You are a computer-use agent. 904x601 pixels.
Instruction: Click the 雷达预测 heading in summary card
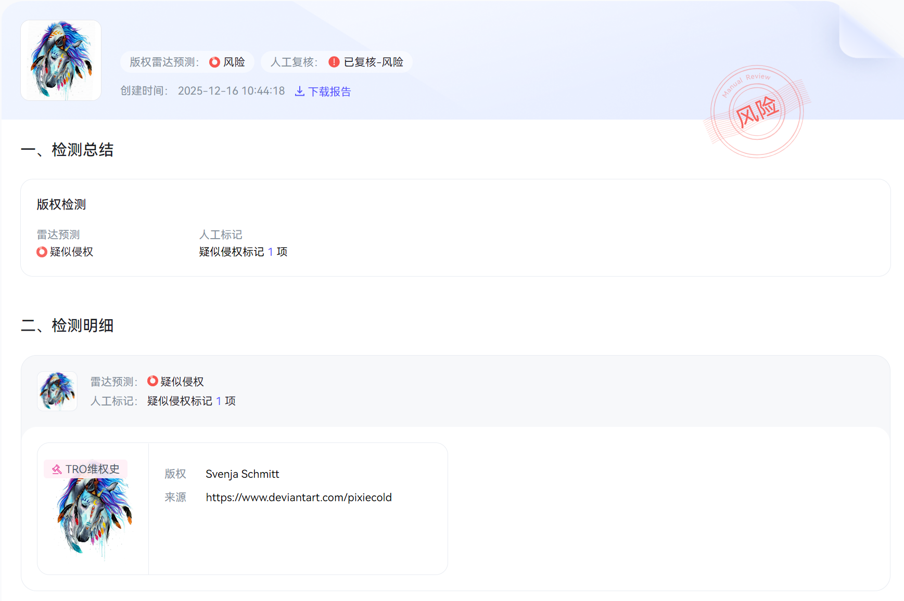(x=58, y=235)
